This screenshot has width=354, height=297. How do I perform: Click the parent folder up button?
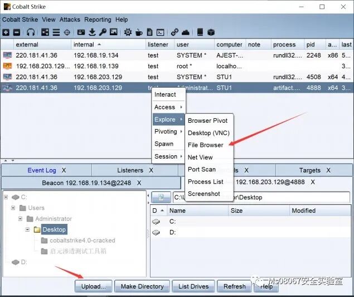[x=161, y=197]
